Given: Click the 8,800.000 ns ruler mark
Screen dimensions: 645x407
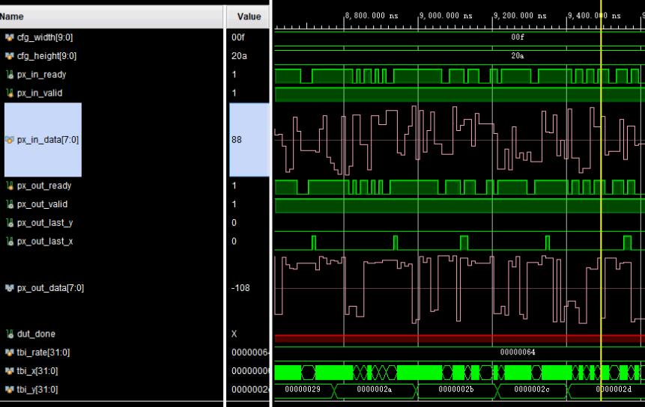Looking at the screenshot, I should (372, 16).
